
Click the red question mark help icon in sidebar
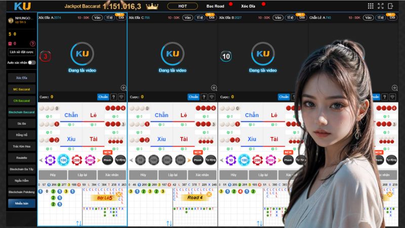[x=32, y=44]
